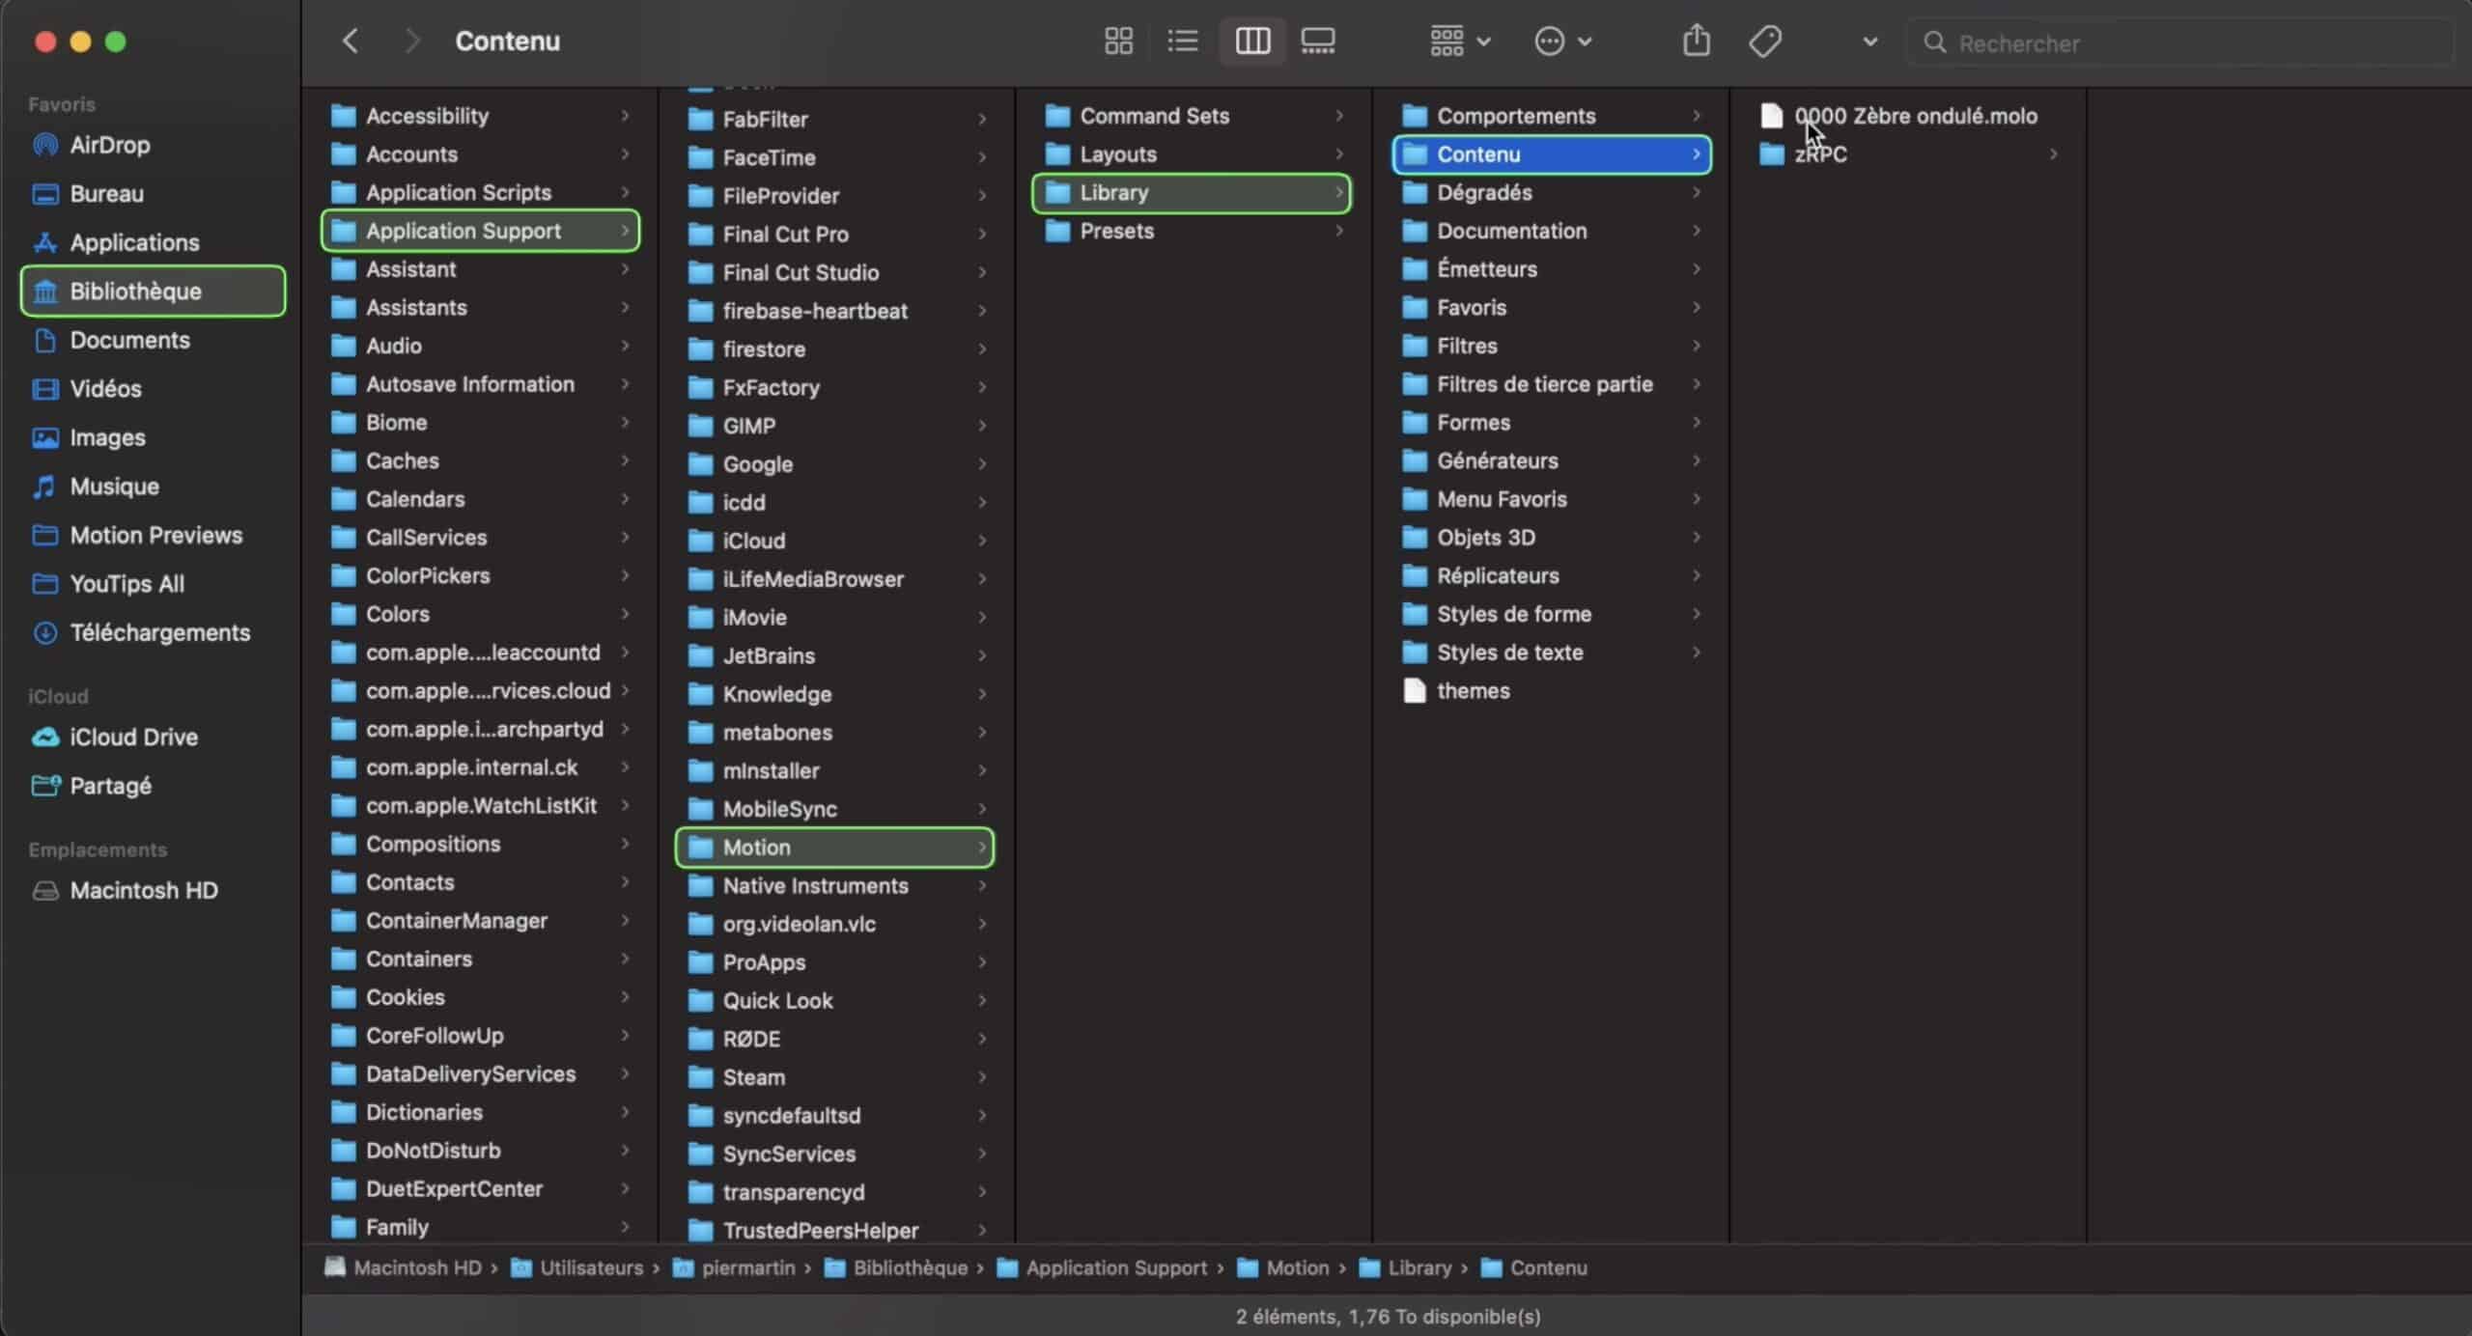Screen dimensions: 2472x1336
Task: Open Macintosh HD in the sidebar
Action: (153, 890)
